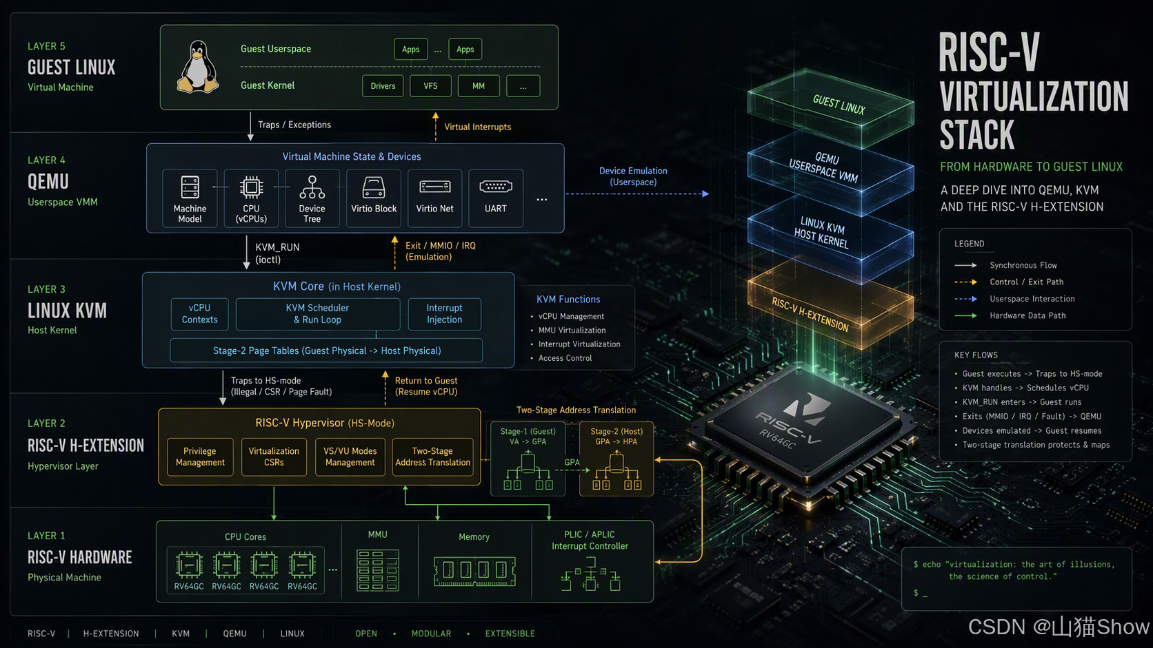
Task: Click the Stage-2 Page Tables block
Action: pyautogui.click(x=327, y=351)
